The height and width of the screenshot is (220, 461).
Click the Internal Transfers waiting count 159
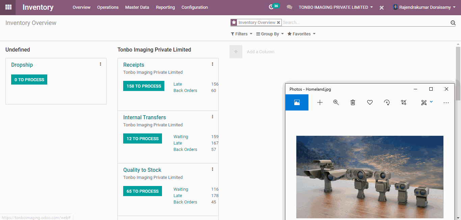coord(215,137)
